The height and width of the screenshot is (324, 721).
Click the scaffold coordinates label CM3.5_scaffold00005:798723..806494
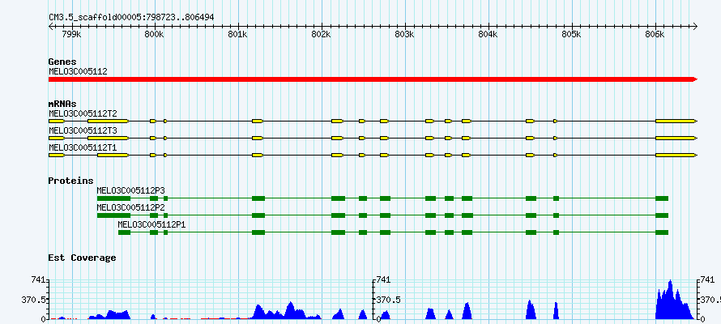[131, 17]
